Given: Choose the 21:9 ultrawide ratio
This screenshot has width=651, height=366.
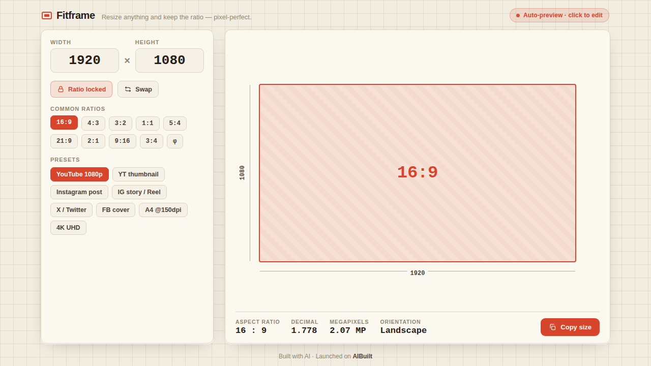Looking at the screenshot, I should pyautogui.click(x=64, y=141).
